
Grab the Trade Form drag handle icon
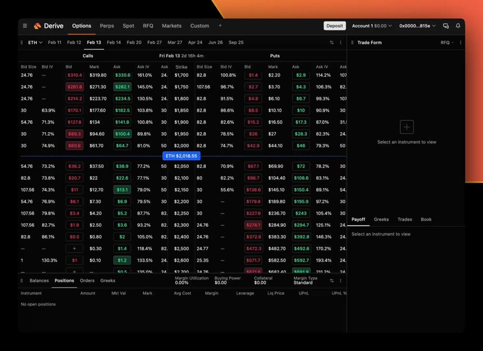[x=352, y=42]
